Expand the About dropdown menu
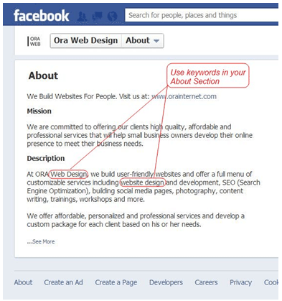This screenshot has height=301, width=282. 143,41
